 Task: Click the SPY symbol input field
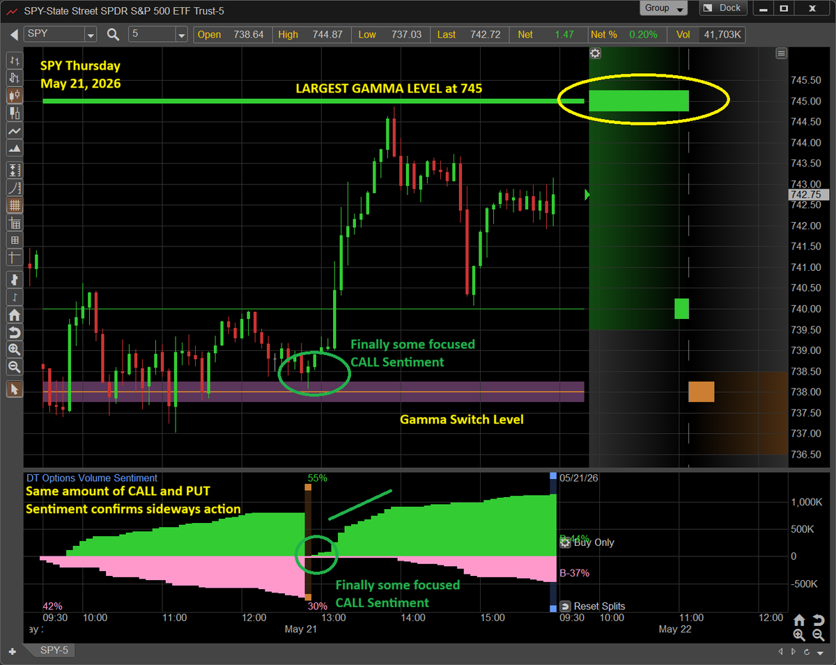coord(54,34)
